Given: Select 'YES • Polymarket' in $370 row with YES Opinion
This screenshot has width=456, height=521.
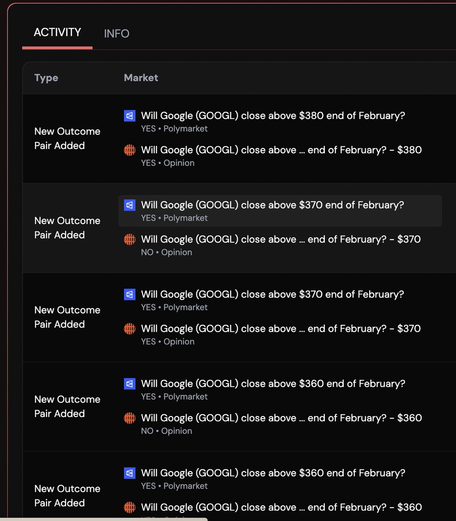Looking at the screenshot, I should click(x=174, y=308).
